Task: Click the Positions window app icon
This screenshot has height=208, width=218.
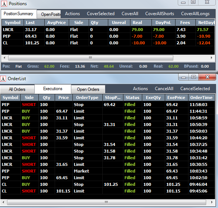Action: (4, 4)
